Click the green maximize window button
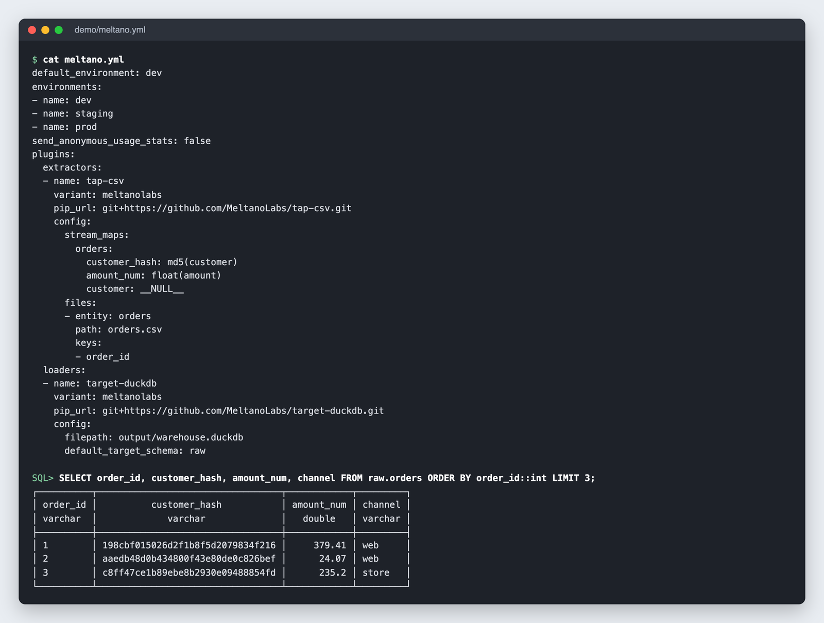Image resolution: width=824 pixels, height=623 pixels. pos(59,30)
